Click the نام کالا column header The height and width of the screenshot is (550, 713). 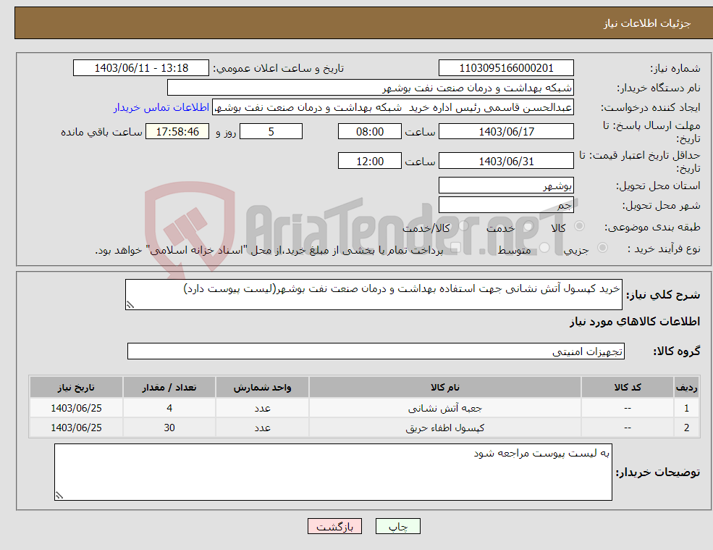445,388
